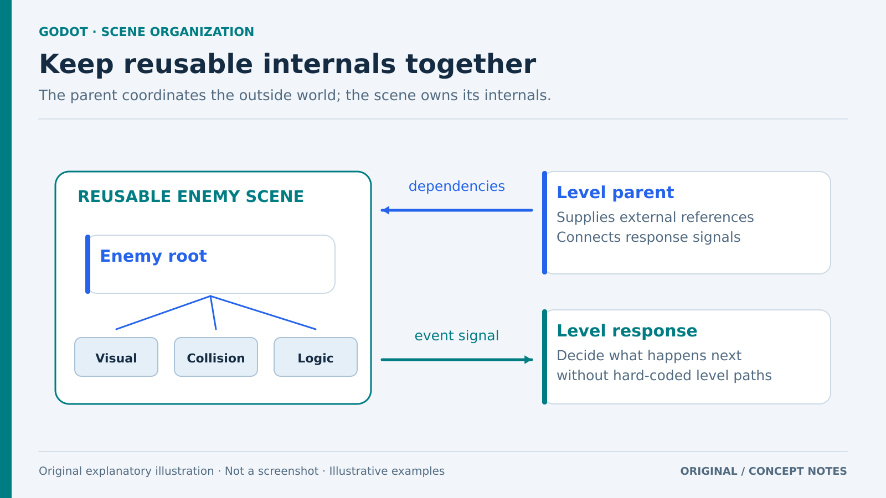The height and width of the screenshot is (498, 886).
Task: Click the Godot Scene Organization header
Action: pos(146,32)
